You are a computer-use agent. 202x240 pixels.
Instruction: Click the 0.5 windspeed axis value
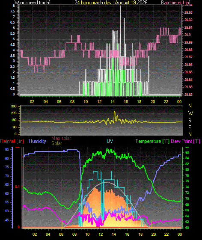click(x=13, y=89)
